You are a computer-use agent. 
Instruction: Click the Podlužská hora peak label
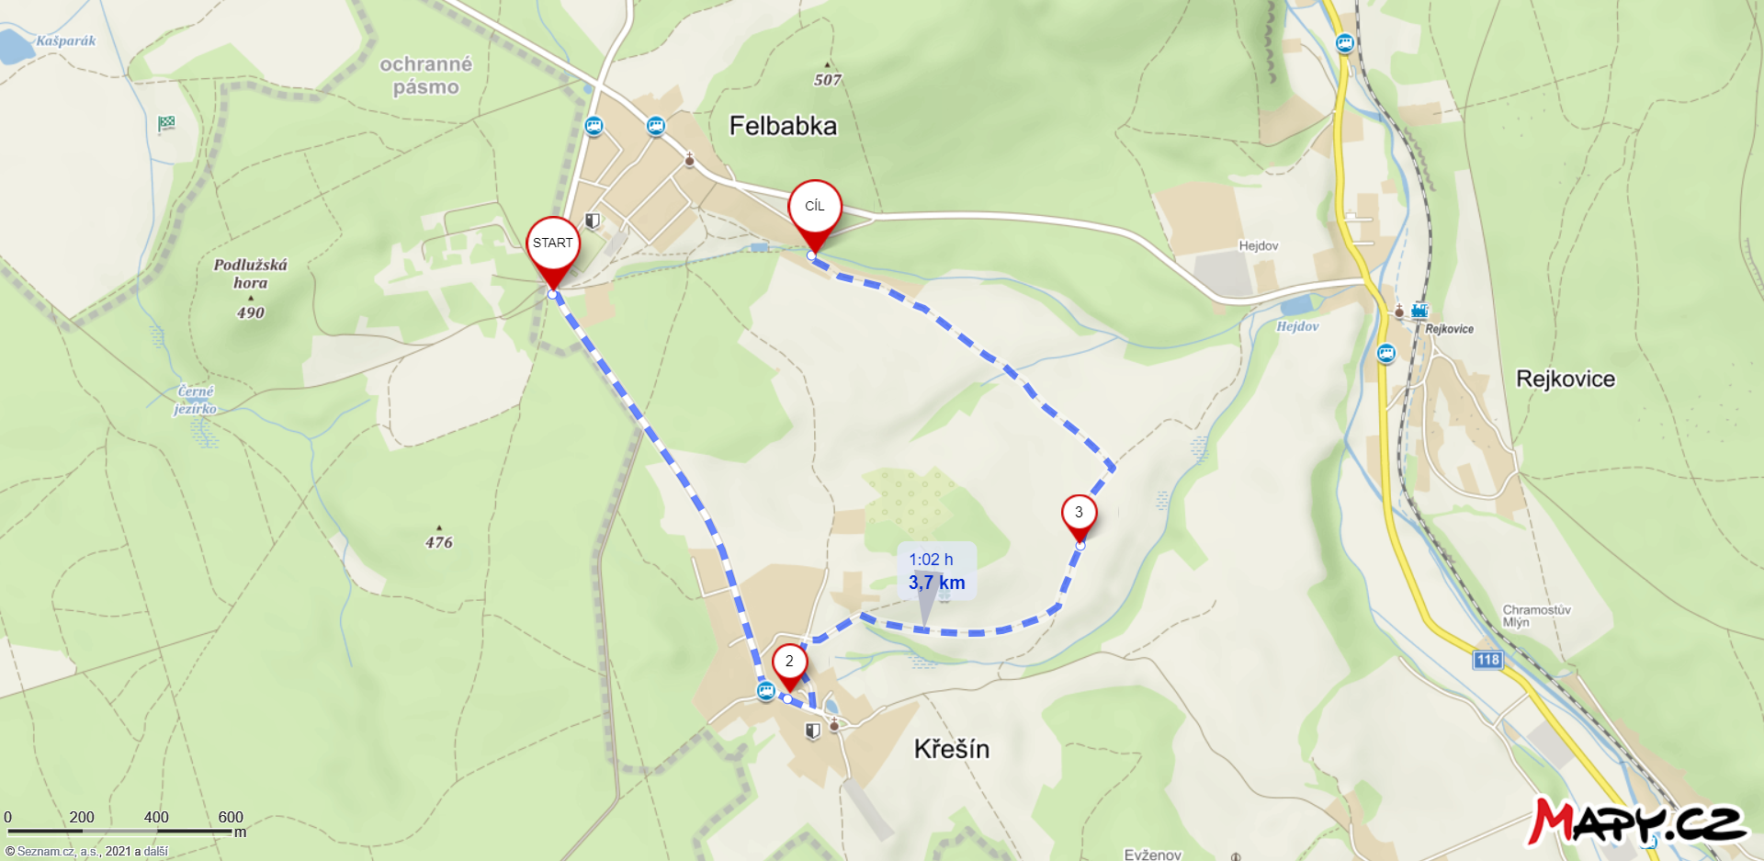pyautogui.click(x=251, y=274)
